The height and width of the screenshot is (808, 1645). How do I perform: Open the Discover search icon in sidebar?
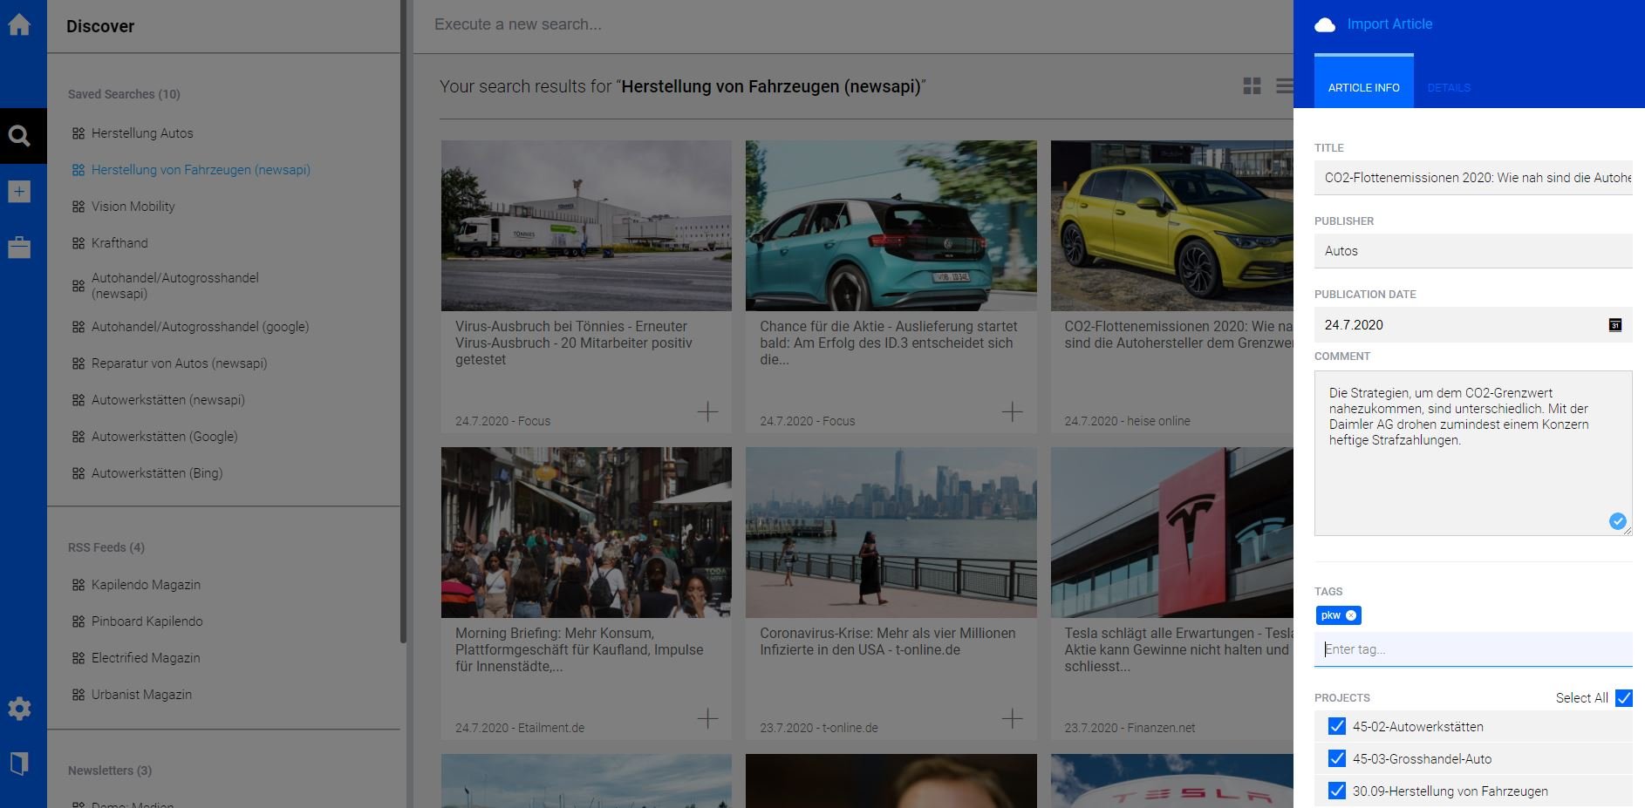pyautogui.click(x=19, y=136)
